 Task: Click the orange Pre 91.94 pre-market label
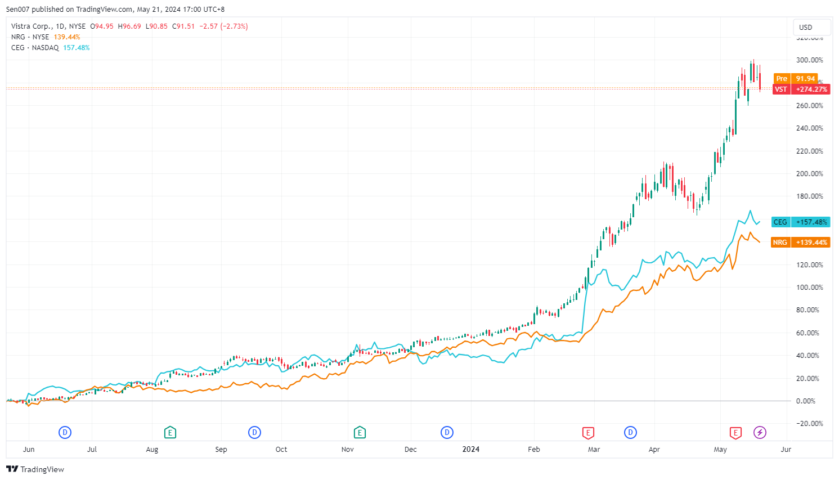pos(796,79)
